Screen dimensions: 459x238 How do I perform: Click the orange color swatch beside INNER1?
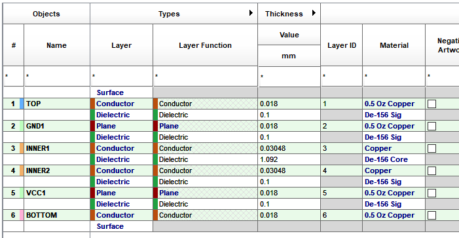click(22, 148)
